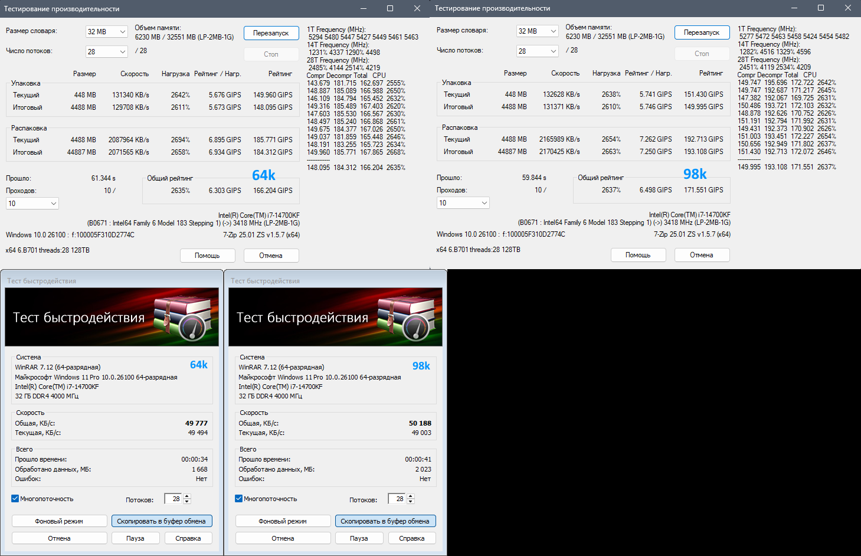
Task: Close the right 7-Zip benchmark window
Action: coord(848,8)
